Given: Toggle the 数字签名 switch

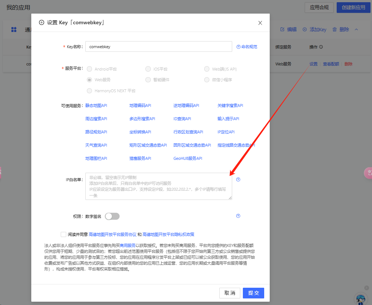Looking at the screenshot, I should (112, 216).
